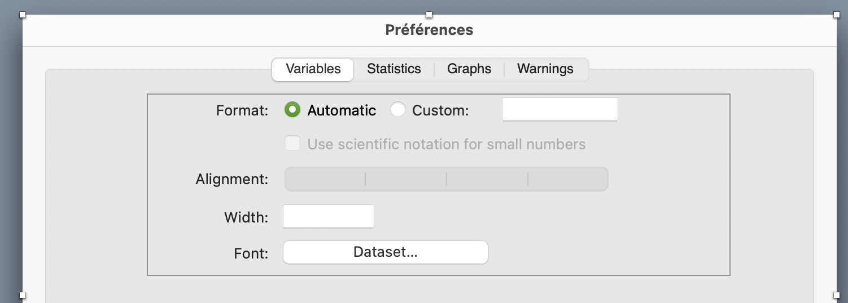Image resolution: width=848 pixels, height=303 pixels.
Task: Click the top-center selection handle
Action: (429, 15)
